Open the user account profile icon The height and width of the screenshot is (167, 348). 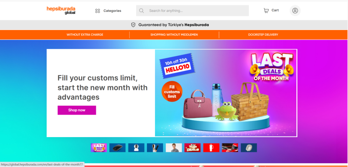pos(295,11)
